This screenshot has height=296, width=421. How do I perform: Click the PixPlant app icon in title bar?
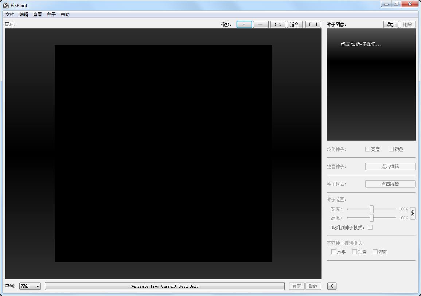(6, 5)
